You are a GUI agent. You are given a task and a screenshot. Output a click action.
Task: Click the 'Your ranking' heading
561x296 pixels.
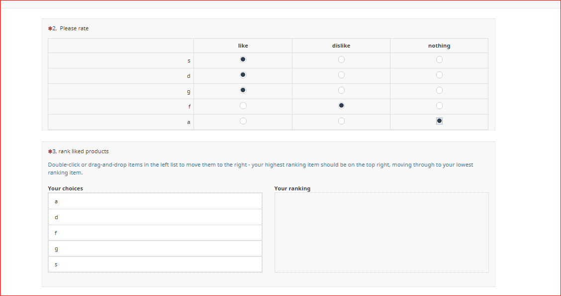pos(292,188)
